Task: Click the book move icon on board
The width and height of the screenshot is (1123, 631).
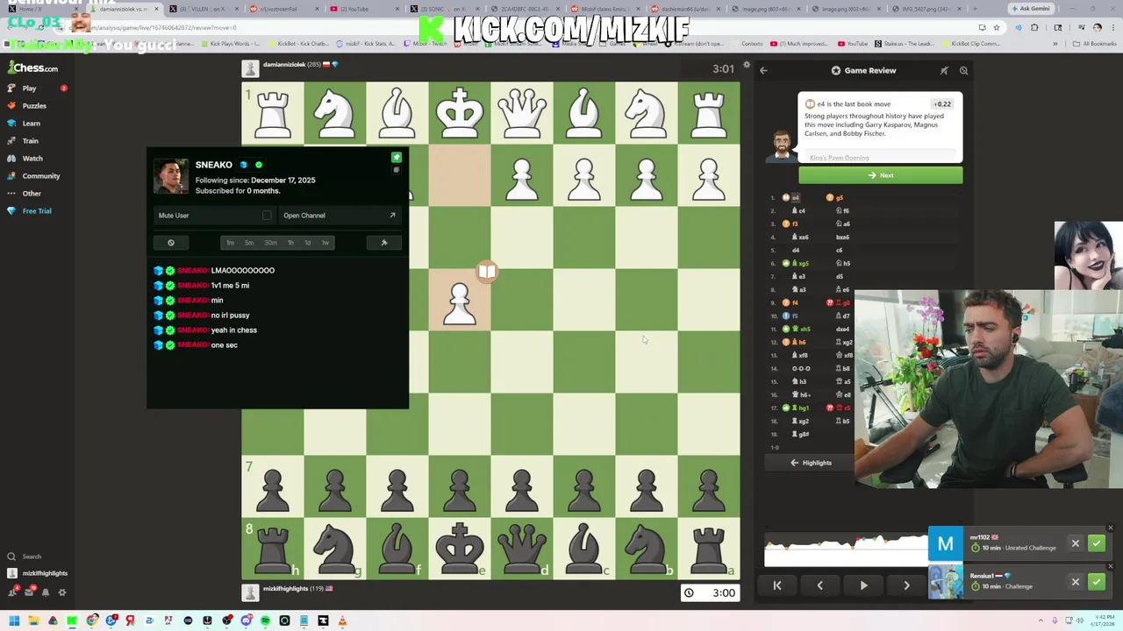Action: click(487, 272)
